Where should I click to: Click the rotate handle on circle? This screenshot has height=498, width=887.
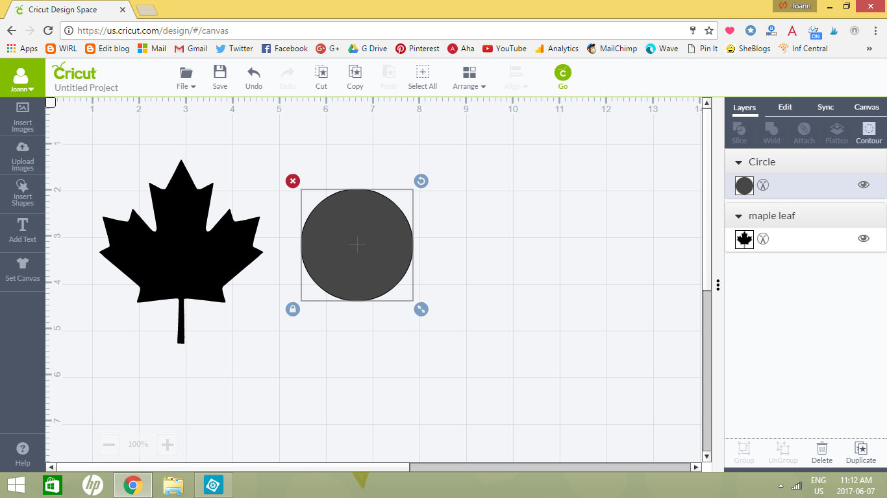pos(421,181)
